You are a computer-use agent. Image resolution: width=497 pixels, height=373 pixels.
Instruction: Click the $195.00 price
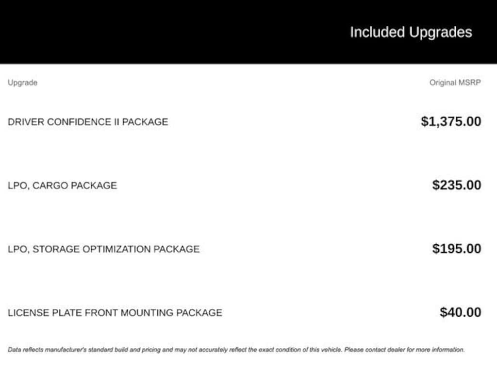457,249
